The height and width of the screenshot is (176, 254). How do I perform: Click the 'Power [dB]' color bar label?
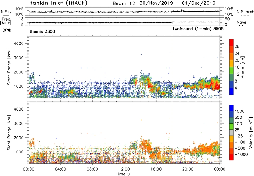pyautogui.click(x=242, y=67)
